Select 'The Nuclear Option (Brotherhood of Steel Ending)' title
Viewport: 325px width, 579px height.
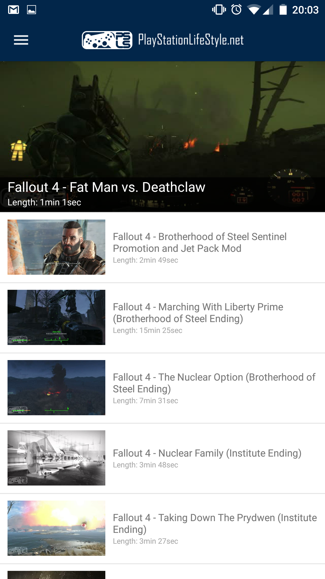click(214, 383)
